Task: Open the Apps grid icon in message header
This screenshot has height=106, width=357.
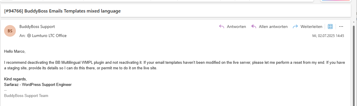Action: click(x=330, y=27)
